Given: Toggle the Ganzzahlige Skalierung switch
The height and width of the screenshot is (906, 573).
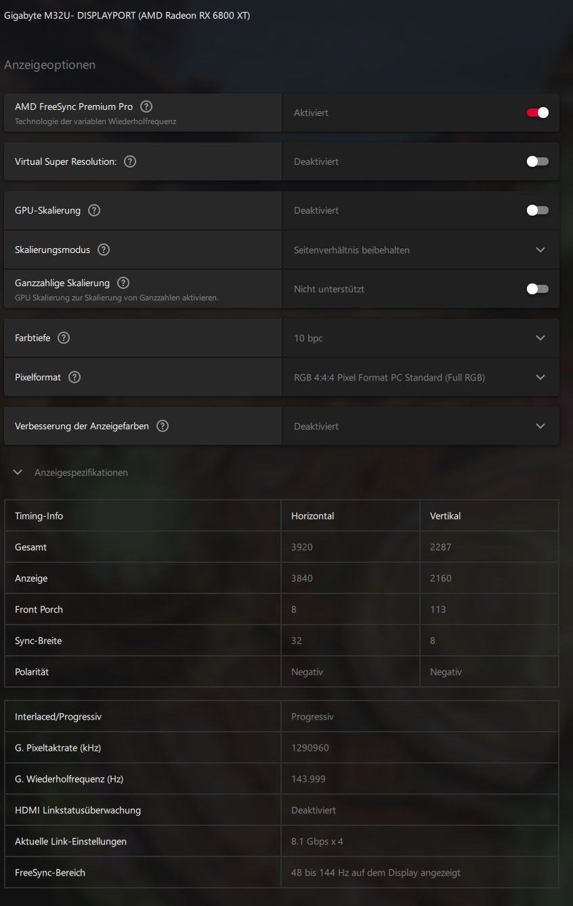Looking at the screenshot, I should pyautogui.click(x=538, y=289).
